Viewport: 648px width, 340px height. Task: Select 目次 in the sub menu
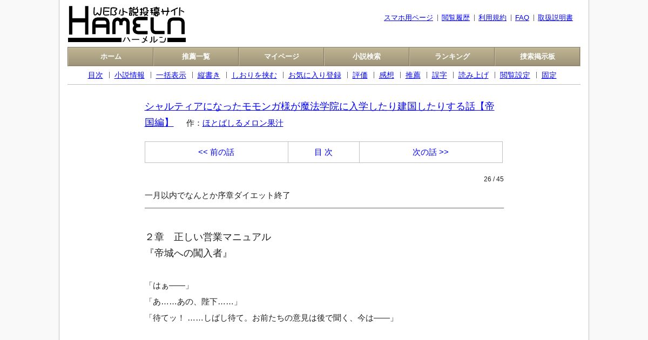[x=95, y=75]
